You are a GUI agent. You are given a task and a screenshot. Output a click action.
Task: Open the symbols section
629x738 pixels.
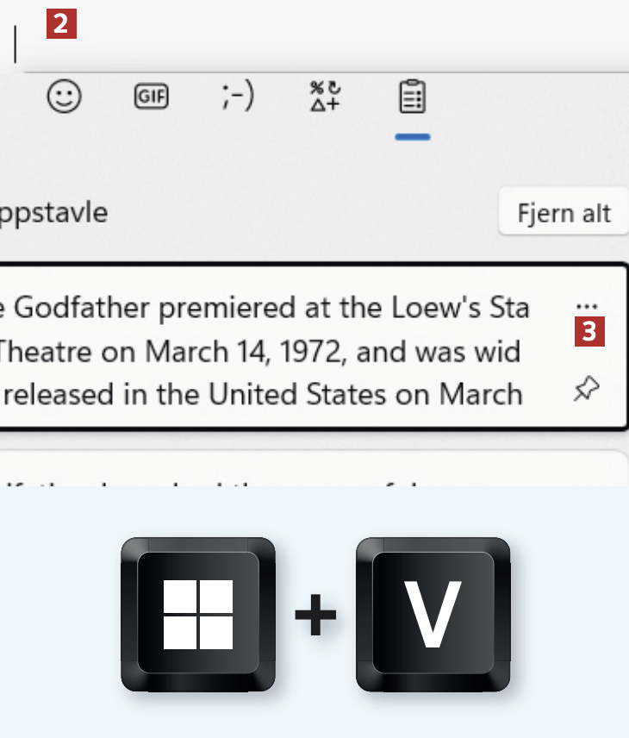[x=325, y=97]
